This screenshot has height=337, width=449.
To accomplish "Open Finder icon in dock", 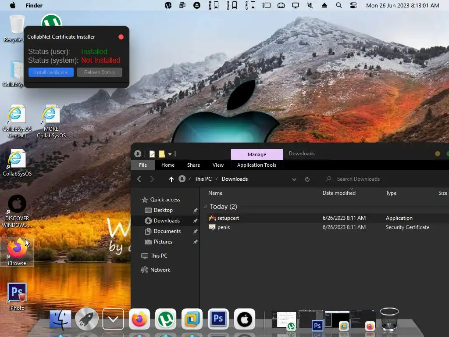I will tap(60, 319).
